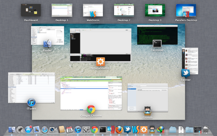Screen dimensions: 217x136
Task: Select the Finder window preview
Action: point(47,36)
